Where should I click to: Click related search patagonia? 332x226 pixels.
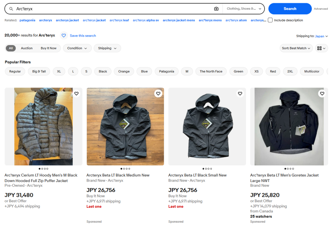[x=27, y=20]
